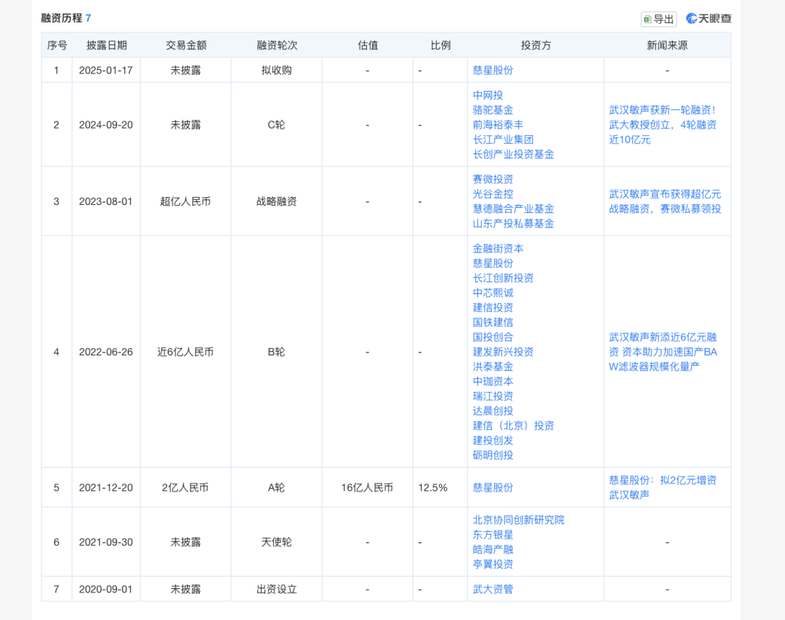The image size is (785, 620).
Task: Click the 北京协同创新研究院 investor link
Action: [518, 520]
